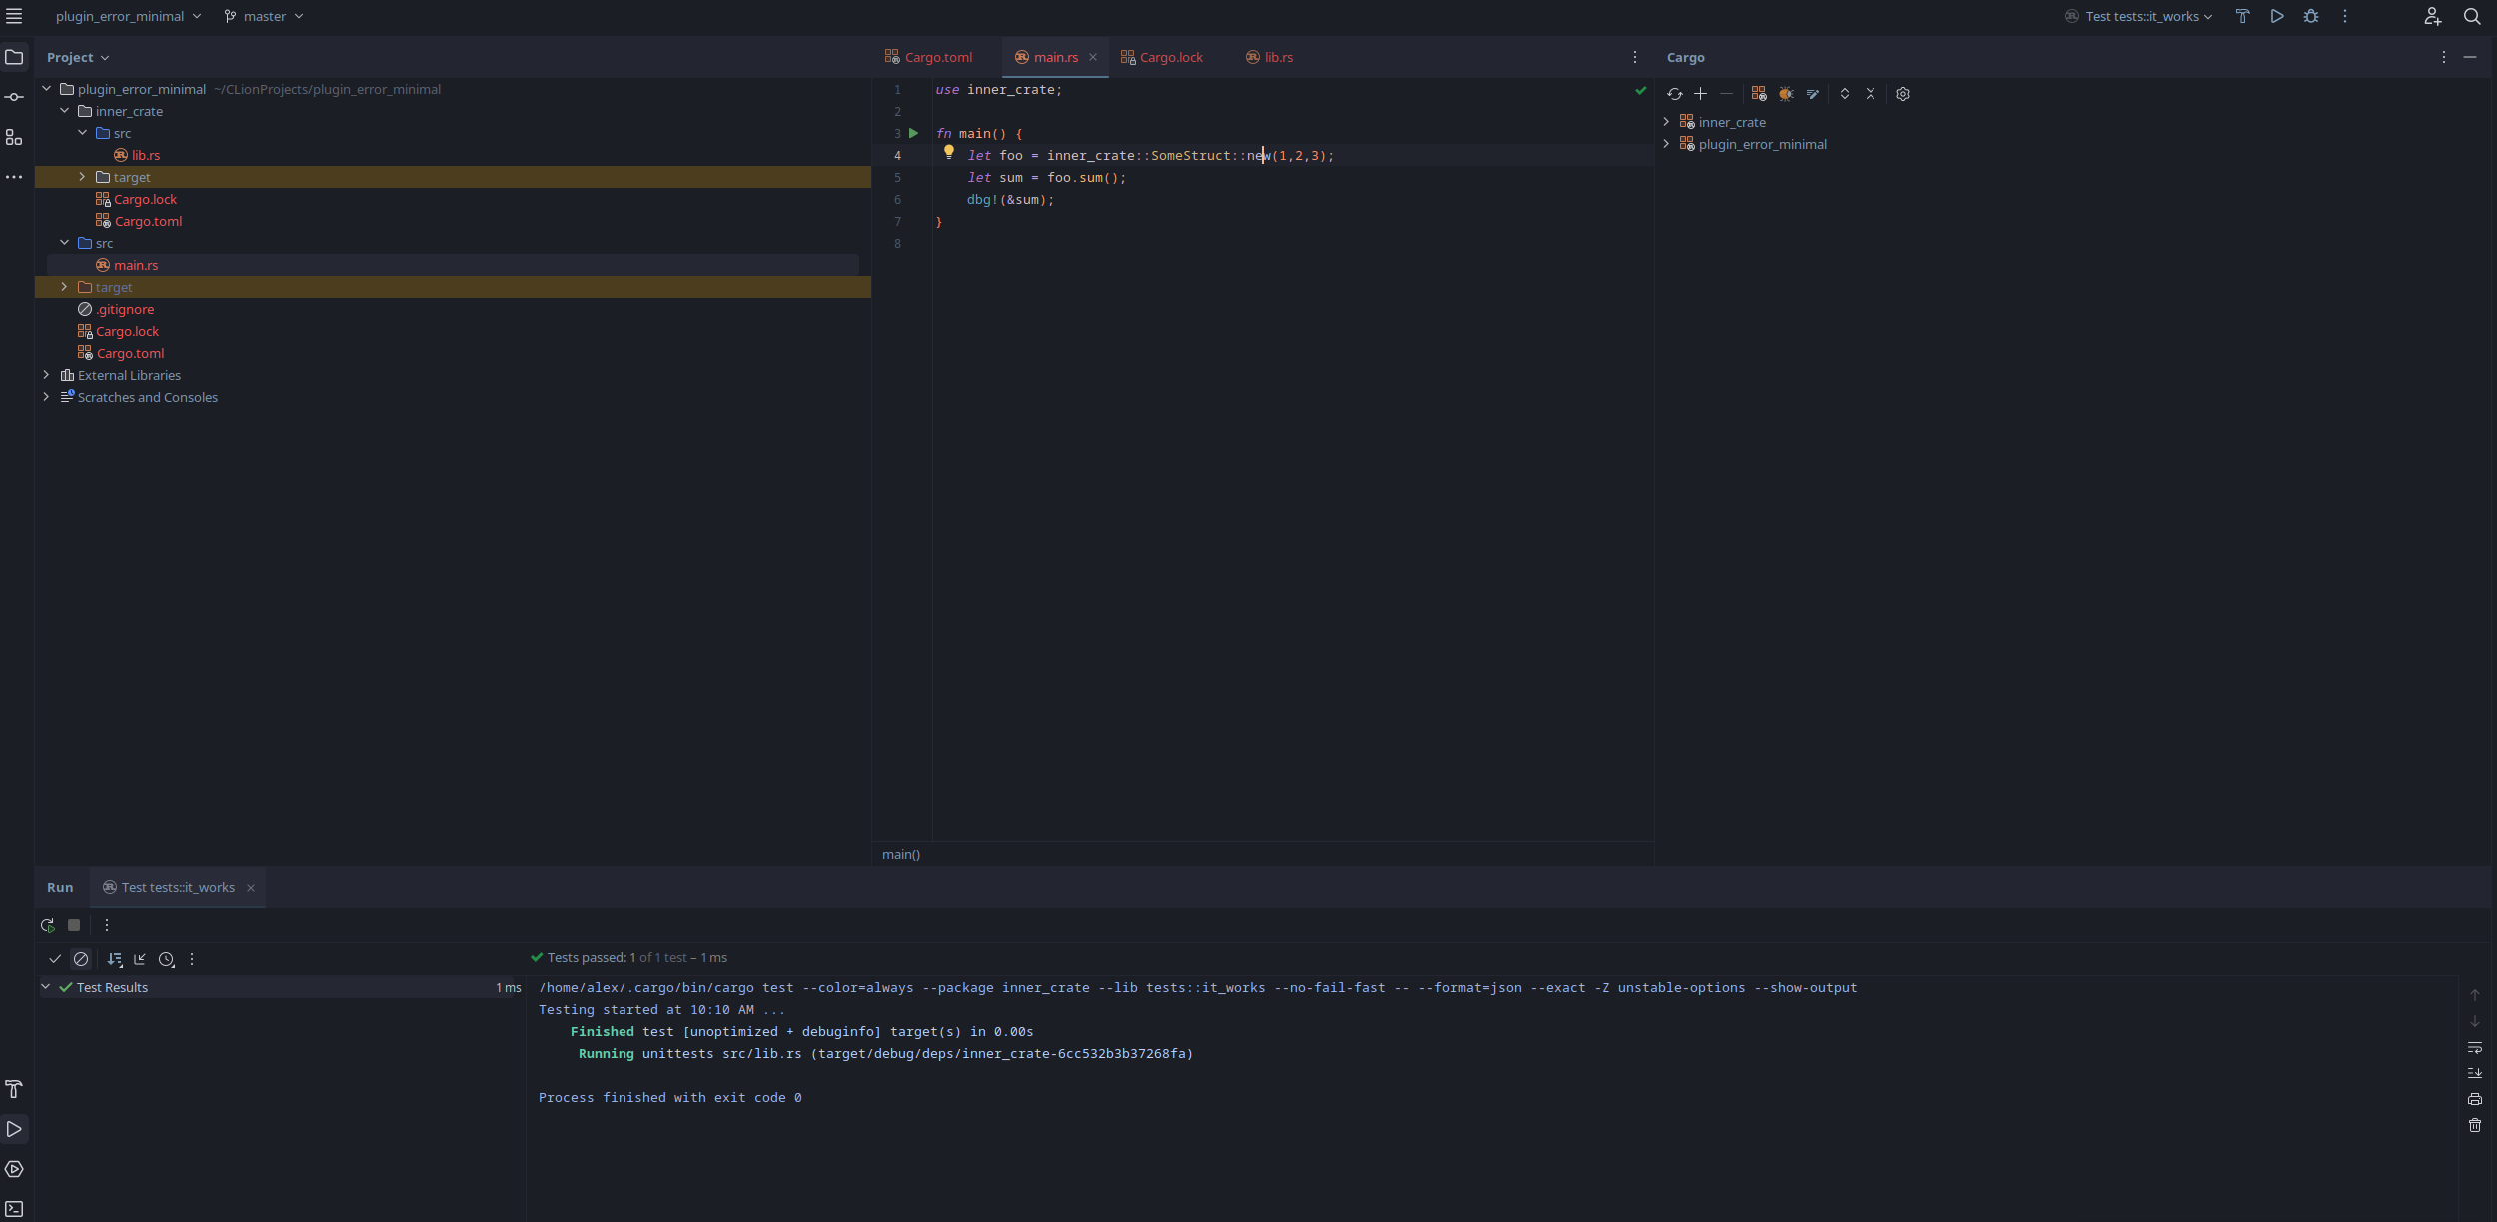Open Cargo settings gear
The width and height of the screenshot is (2497, 1222).
pyautogui.click(x=1903, y=94)
